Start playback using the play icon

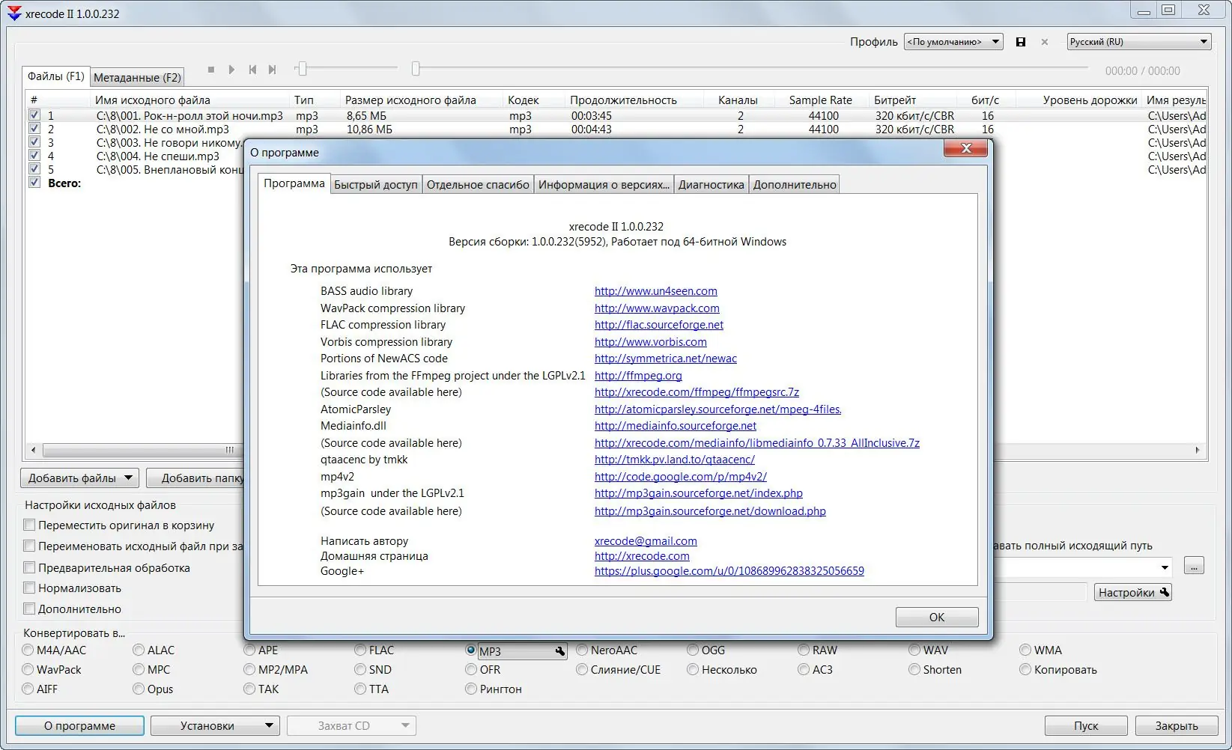coord(232,69)
